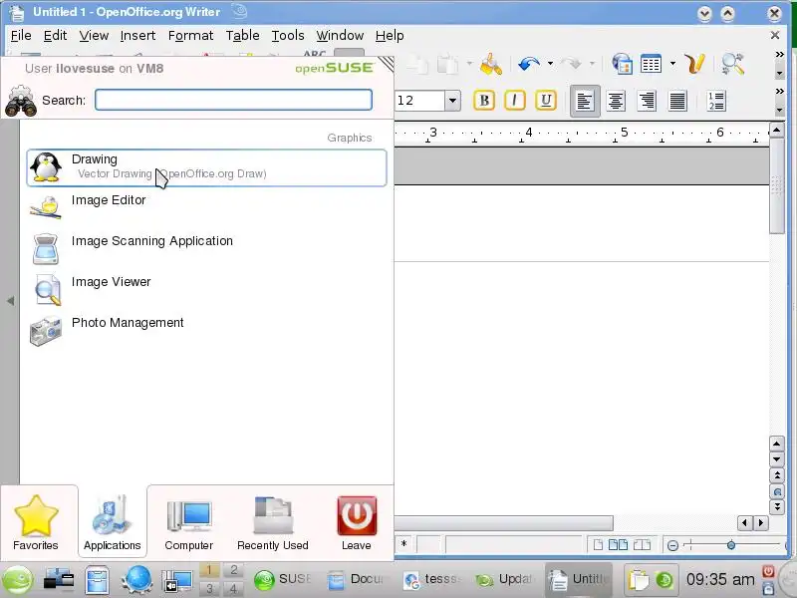Screen dimensions: 797x598
Task: Open the openSUSE start menu button
Action: (18, 580)
